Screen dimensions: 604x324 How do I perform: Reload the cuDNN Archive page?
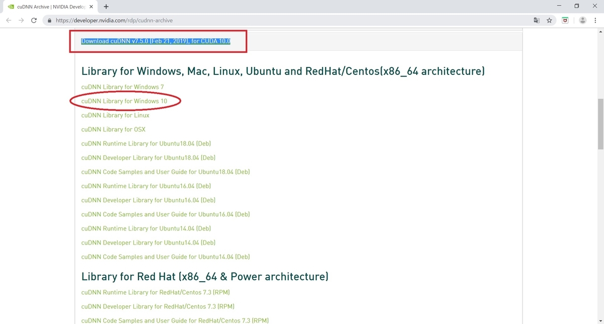tap(34, 20)
